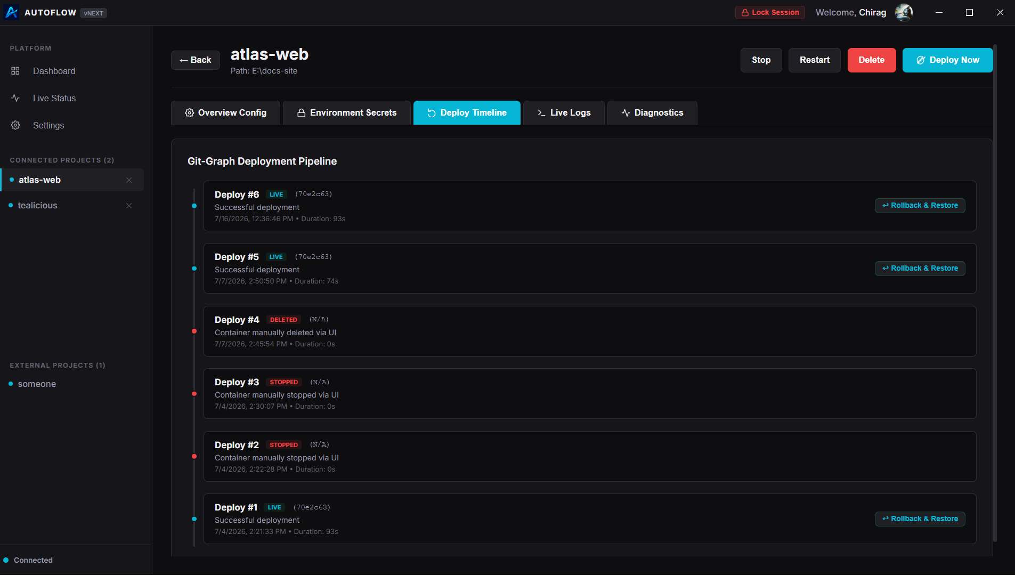Click the Deploy #3 red timeline marker
This screenshot has height=575, width=1015.
coord(194,394)
